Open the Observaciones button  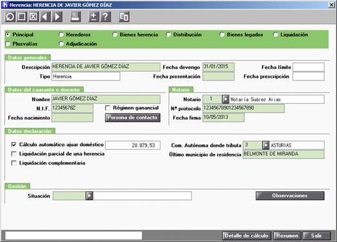pos(290,196)
